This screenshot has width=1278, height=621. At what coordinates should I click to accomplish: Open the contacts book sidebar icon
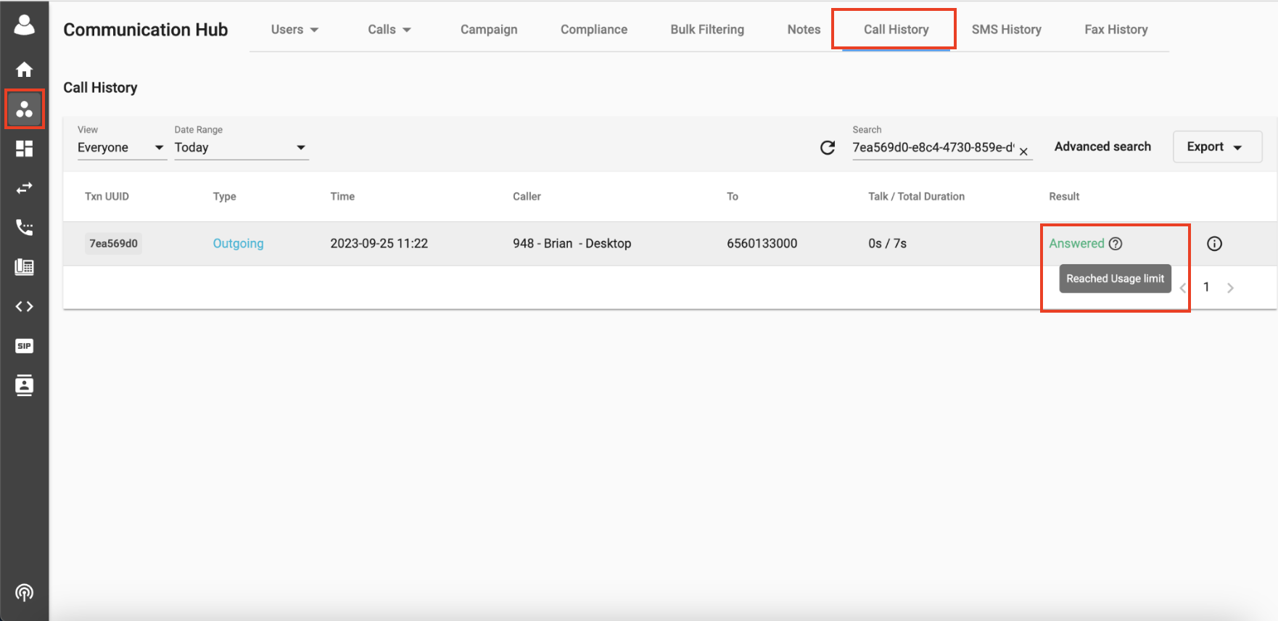[x=24, y=385]
